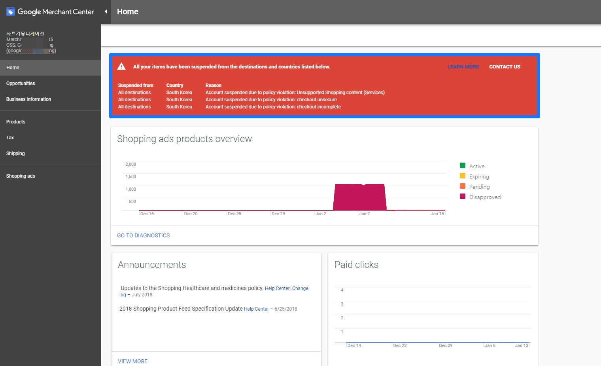
Task: Click the warning triangle icon in alert
Action: tap(121, 66)
